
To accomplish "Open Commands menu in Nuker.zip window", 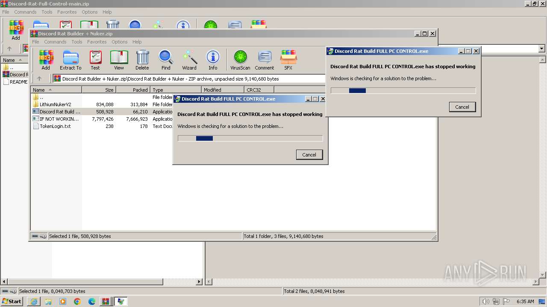I will tap(55, 42).
